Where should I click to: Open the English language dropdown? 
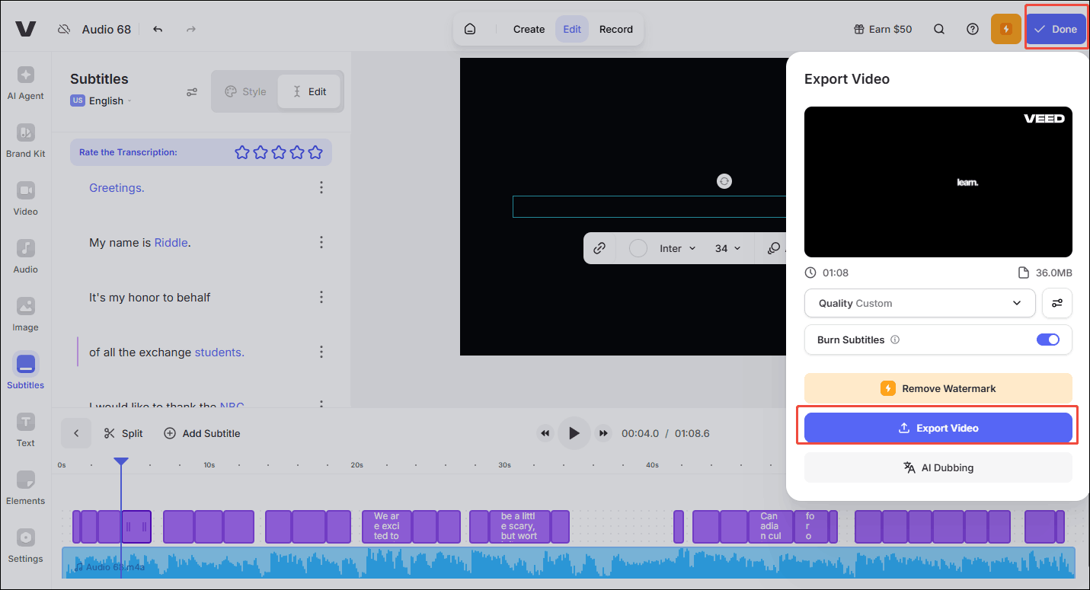click(x=107, y=100)
